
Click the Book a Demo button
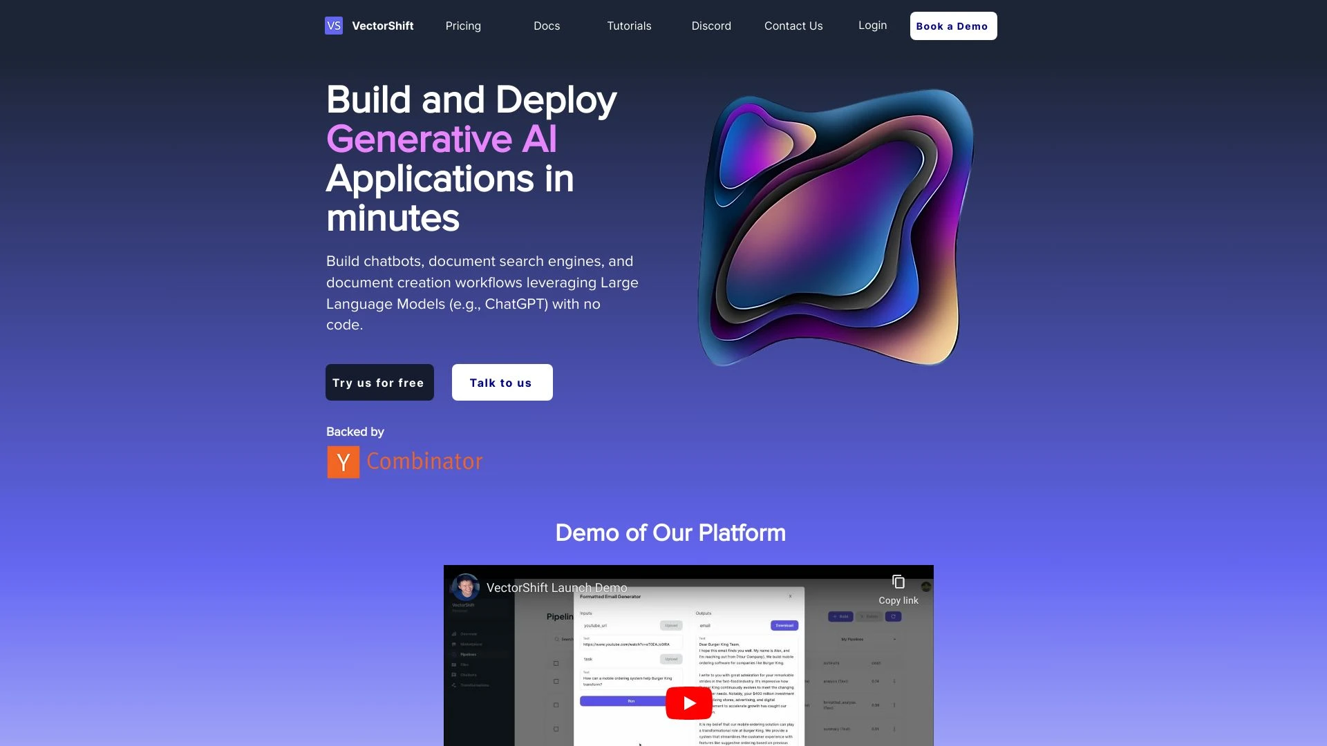pyautogui.click(x=952, y=26)
